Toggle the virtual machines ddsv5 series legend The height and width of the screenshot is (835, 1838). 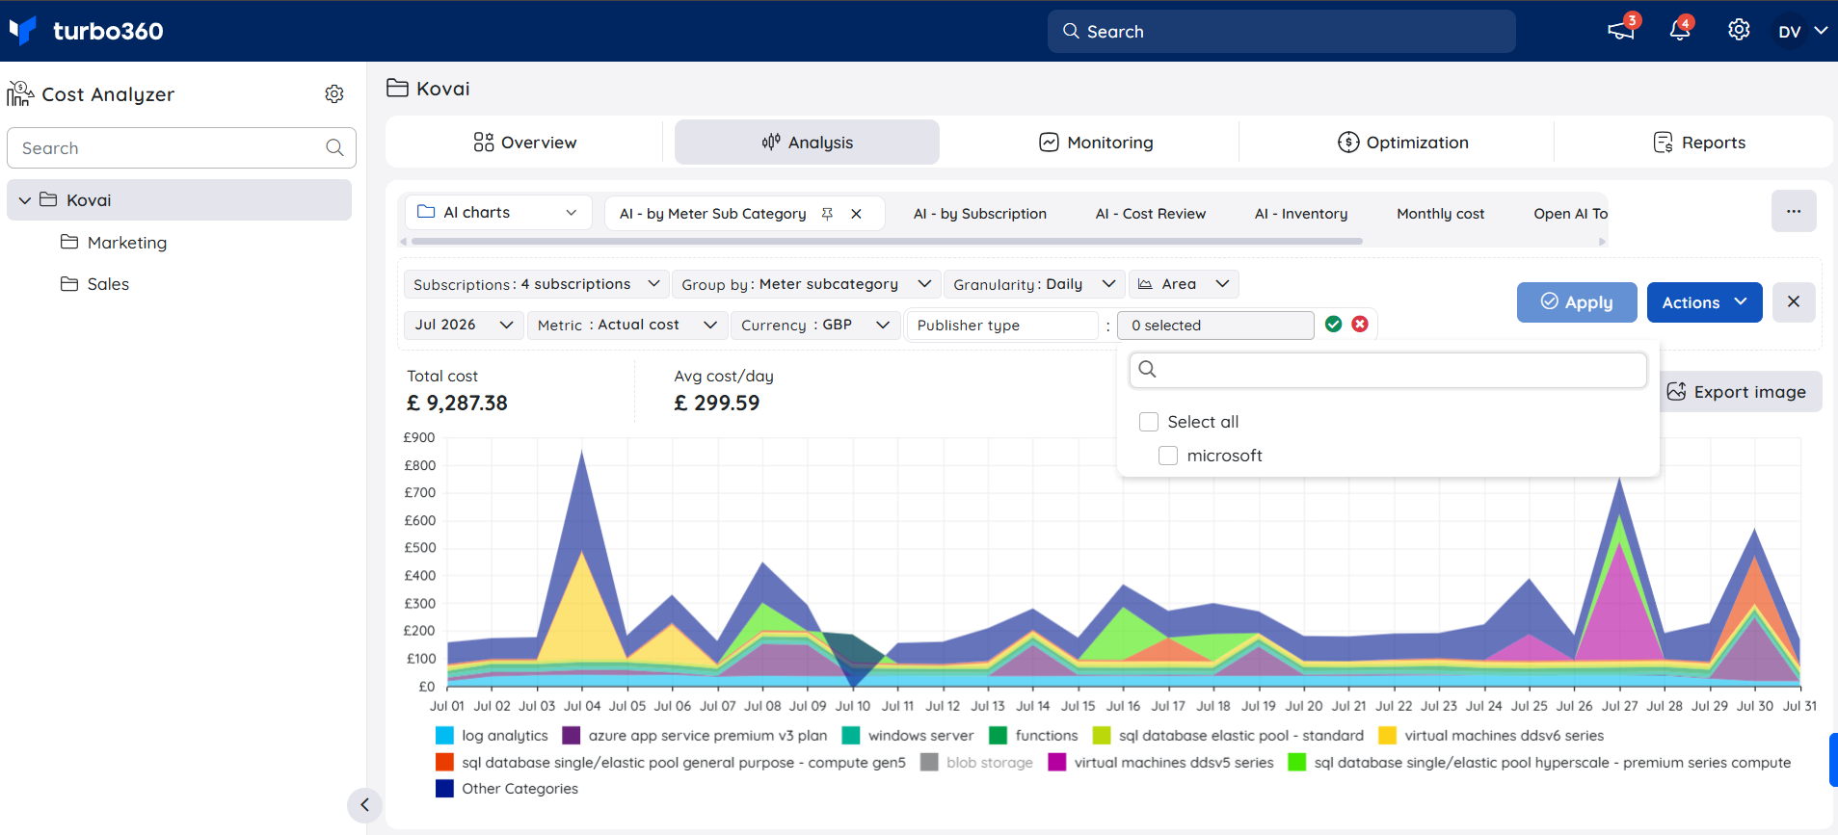(x=1160, y=763)
